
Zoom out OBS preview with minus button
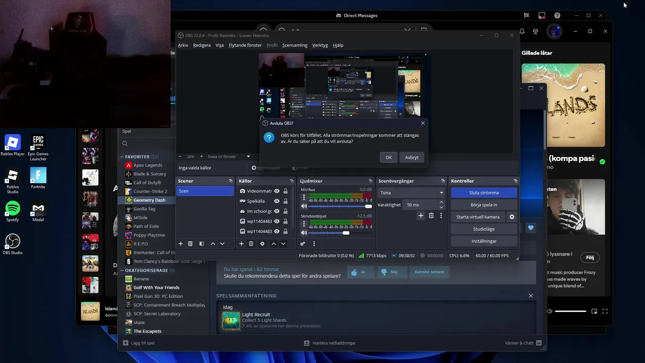point(180,156)
